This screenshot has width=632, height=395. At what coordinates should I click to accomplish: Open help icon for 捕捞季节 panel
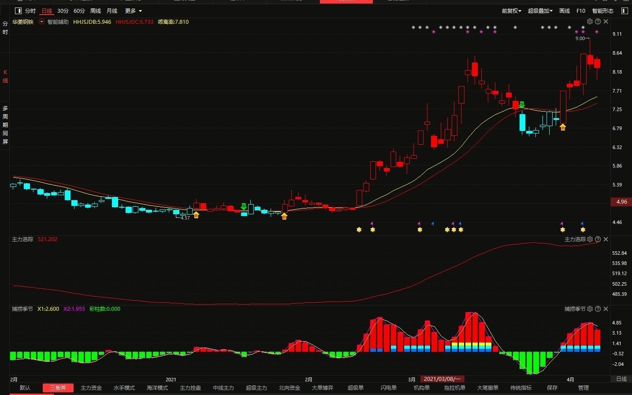click(x=598, y=309)
